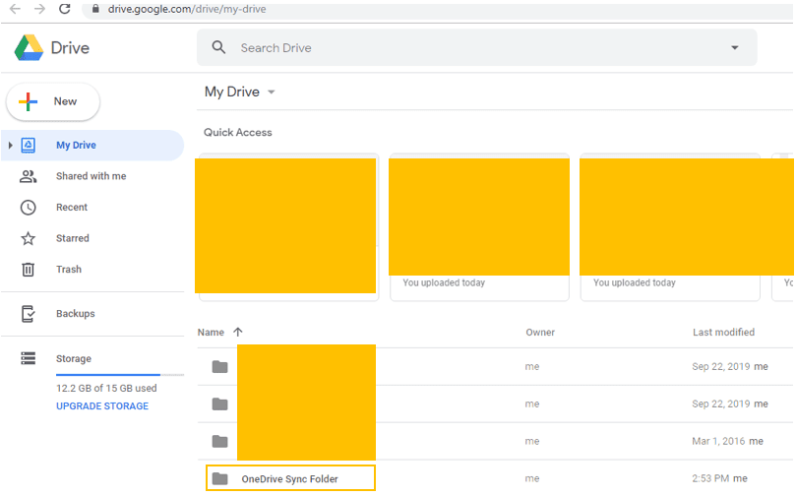This screenshot has height=496, width=796.
Task: Click the browser forward arrow
Action: click(x=39, y=9)
